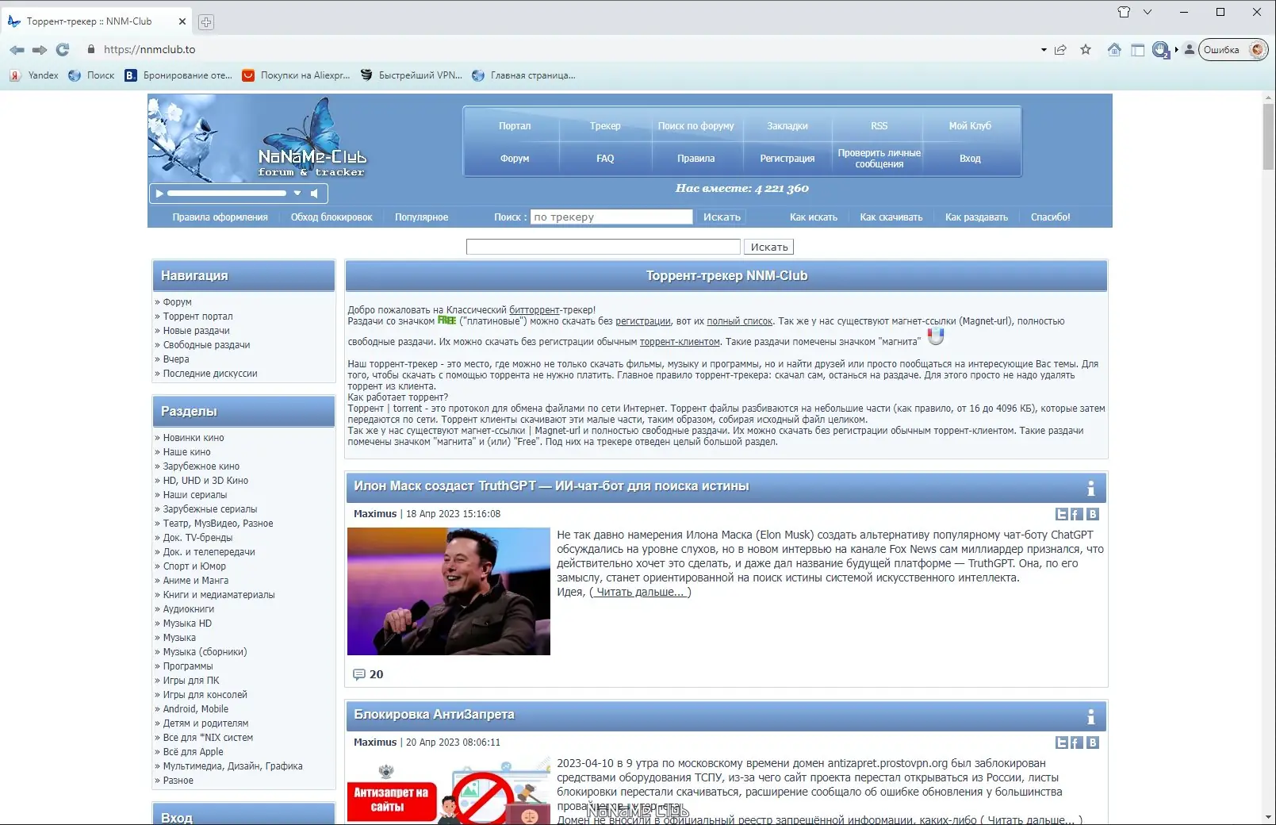The height and width of the screenshot is (825, 1276).
Task: Share АнтиЗапрет article on Facebook
Action: [1076, 742]
